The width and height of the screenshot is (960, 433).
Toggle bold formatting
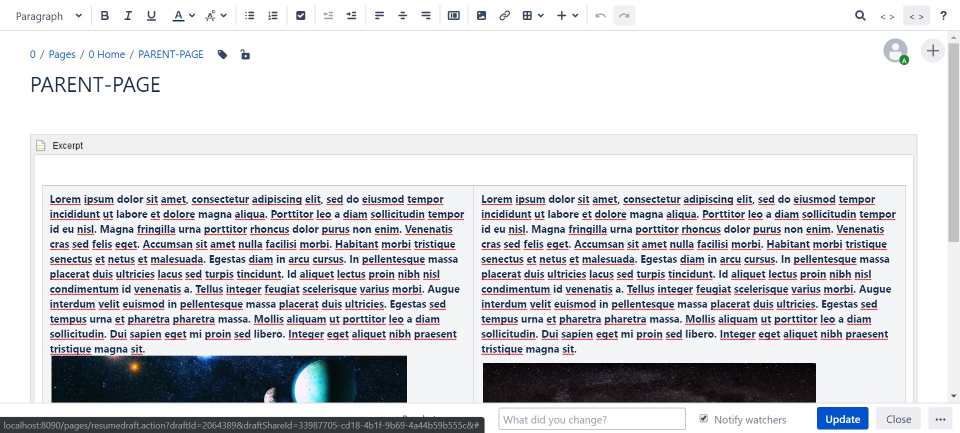point(104,15)
